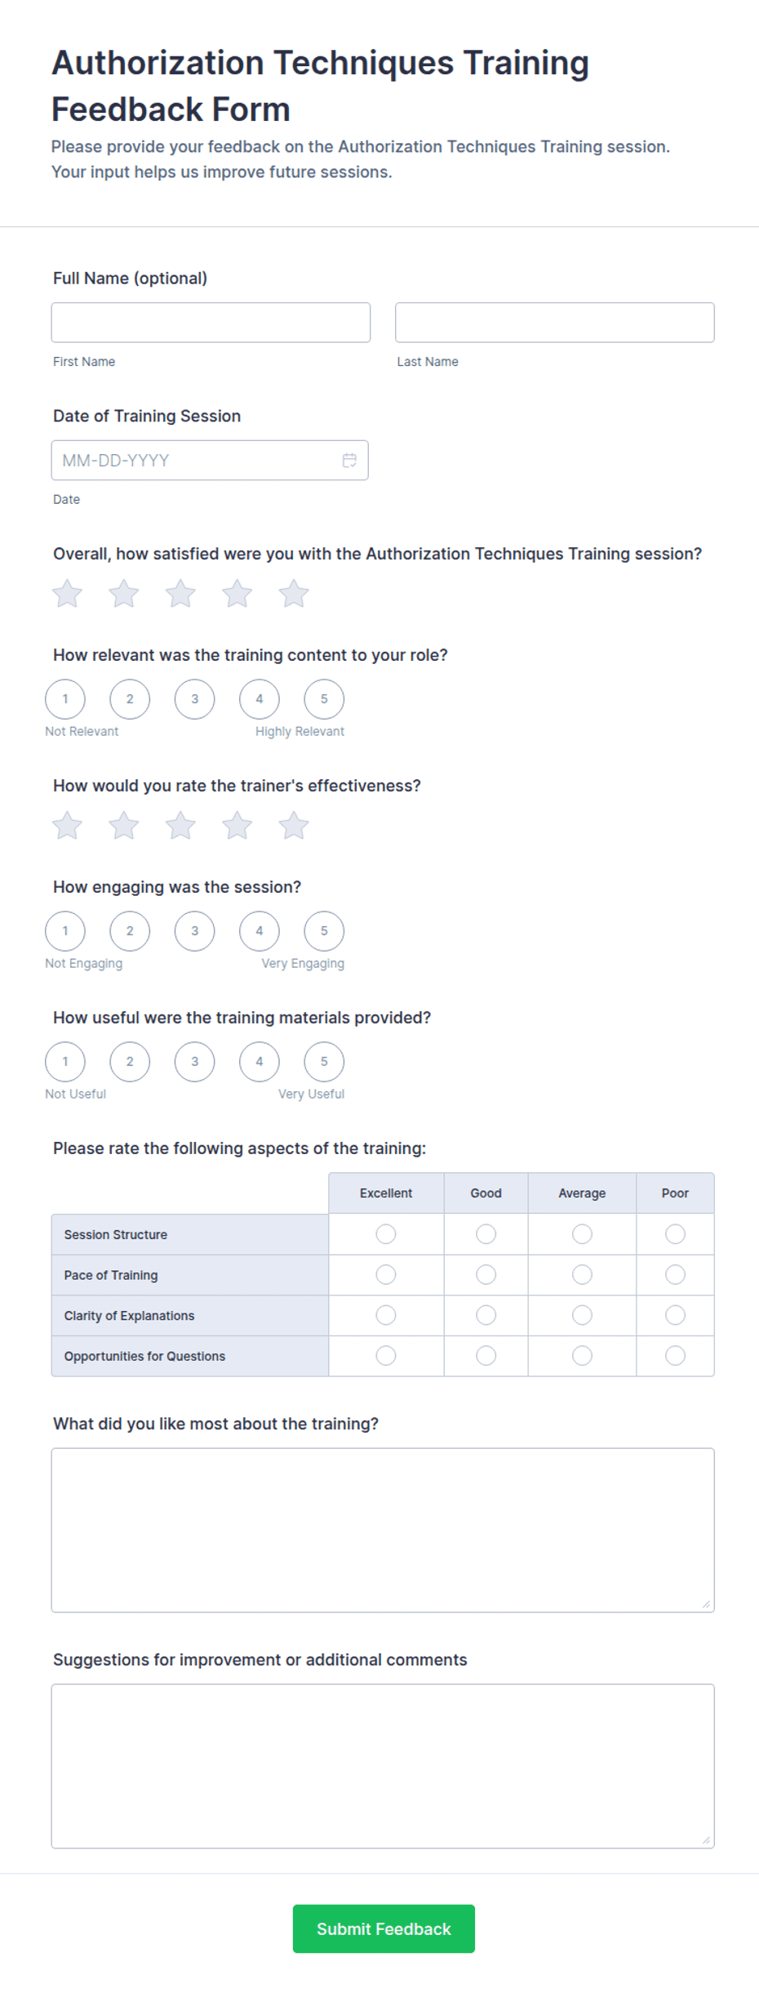Pick 1 Not Useful for training materials
Viewport: 759px width, 1993px height.
(x=65, y=1062)
